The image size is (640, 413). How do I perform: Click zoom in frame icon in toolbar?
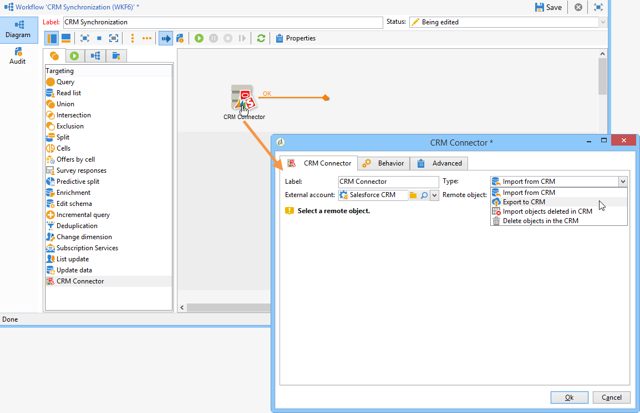coord(114,38)
